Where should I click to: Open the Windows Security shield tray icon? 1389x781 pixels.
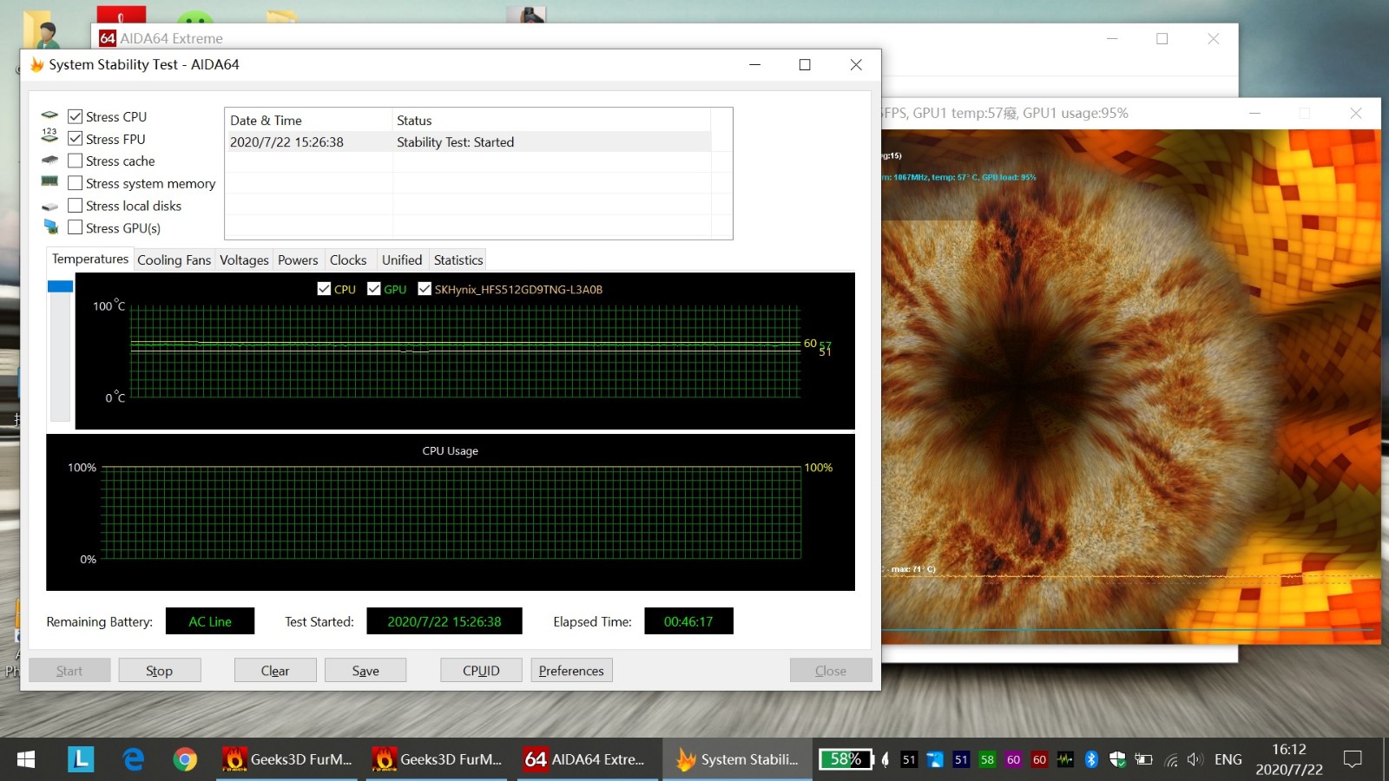click(1117, 759)
